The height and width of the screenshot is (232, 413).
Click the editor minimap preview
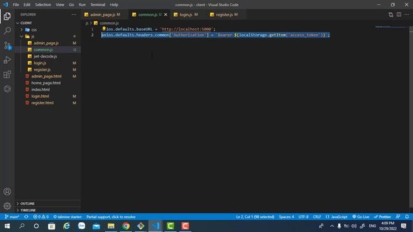click(392, 27)
